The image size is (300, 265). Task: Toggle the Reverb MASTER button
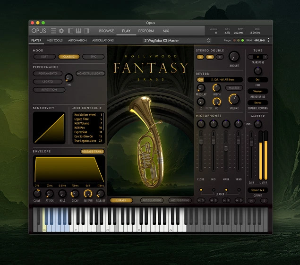tap(234, 88)
